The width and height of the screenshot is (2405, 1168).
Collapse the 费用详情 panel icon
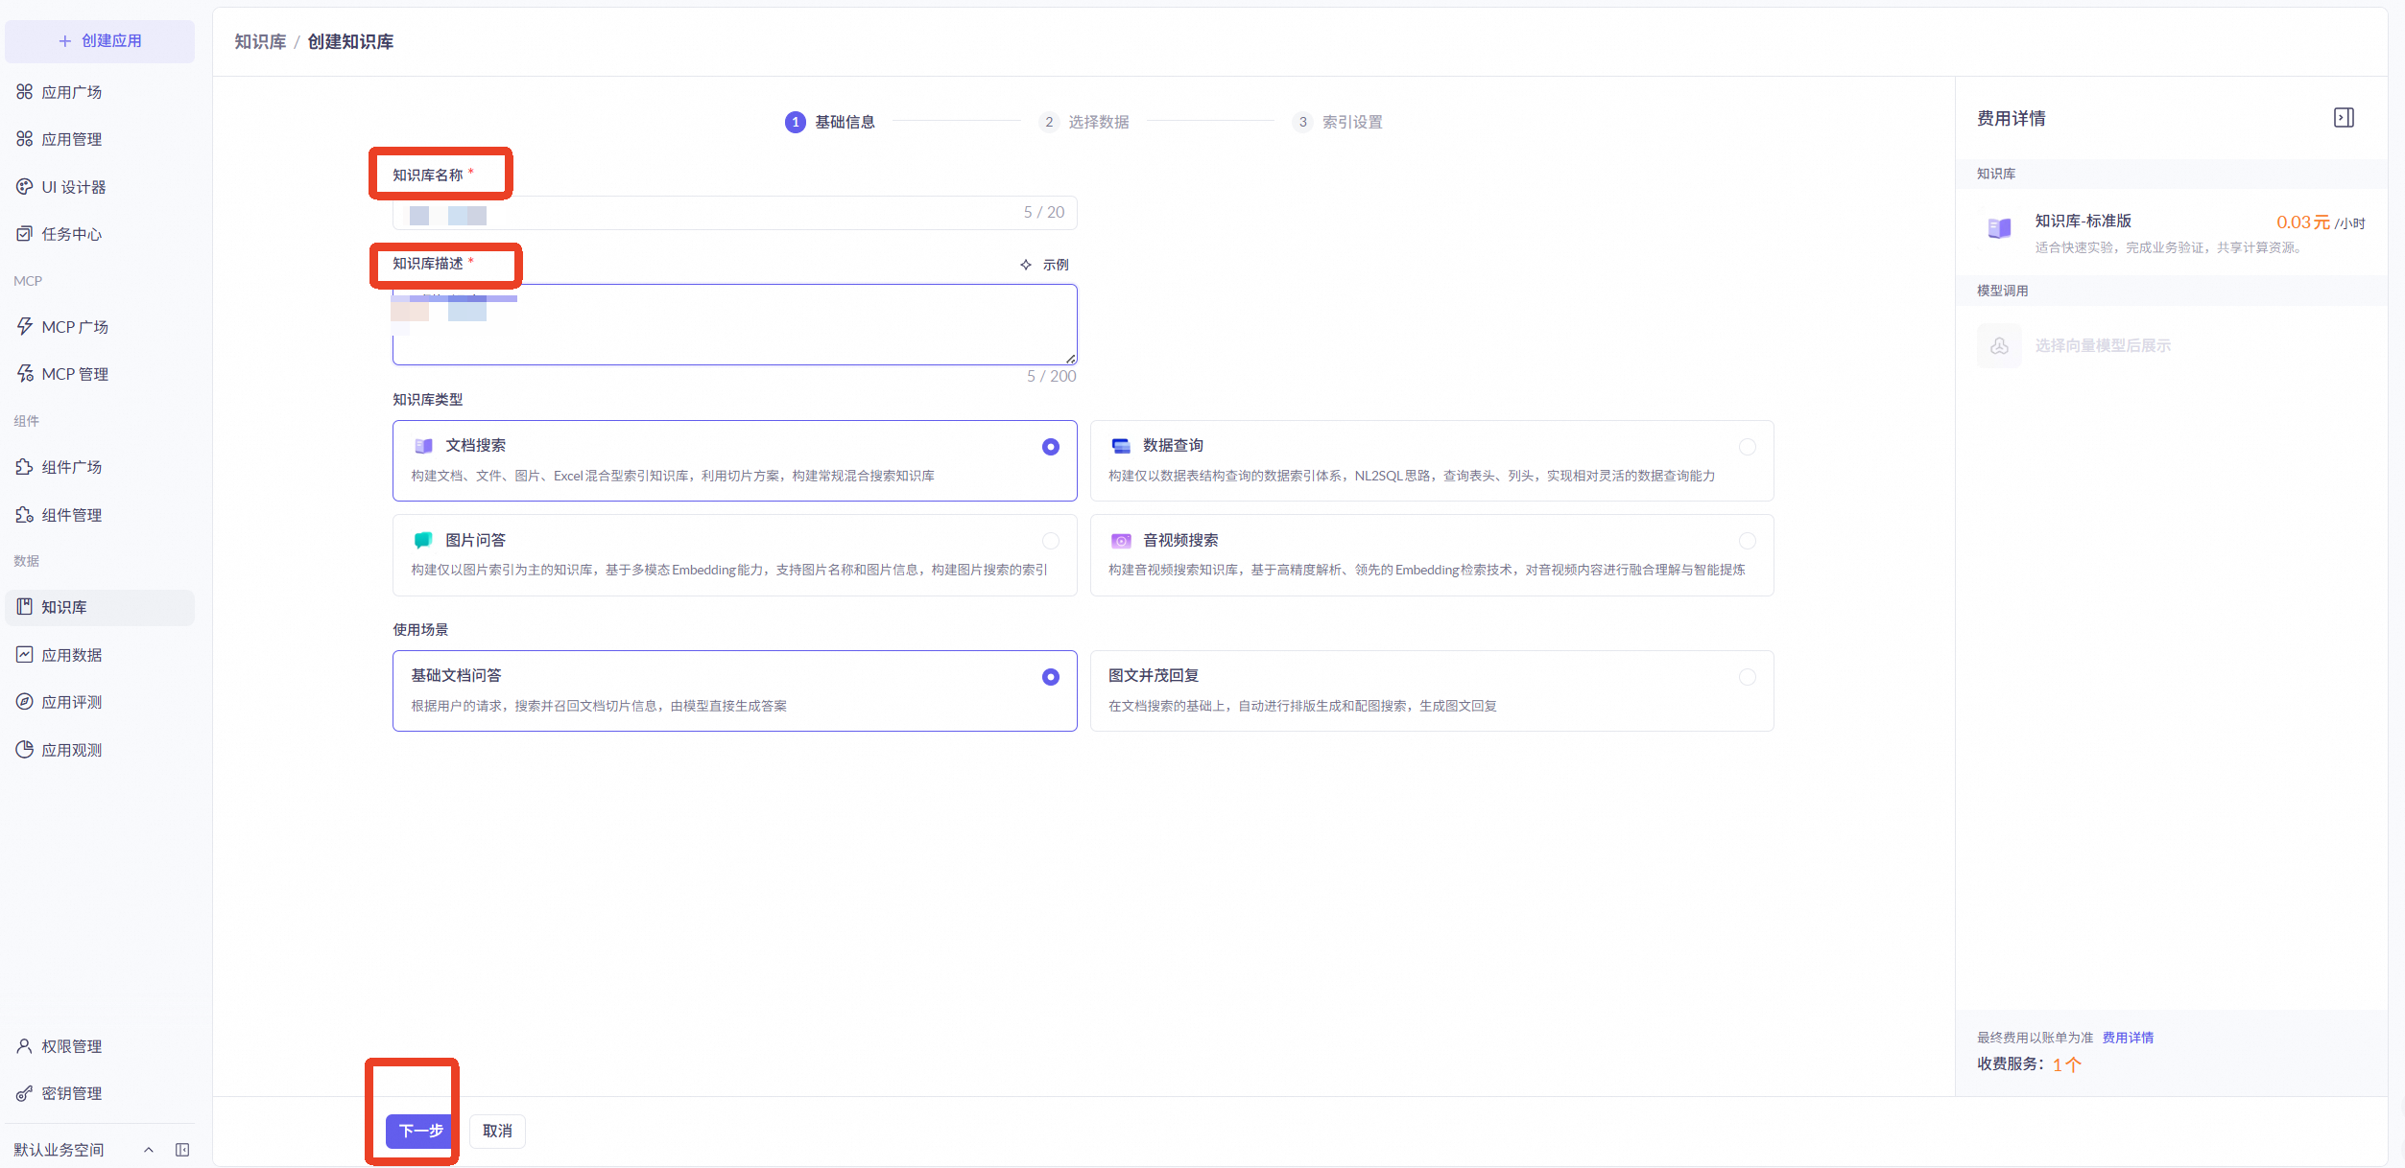click(x=2343, y=118)
